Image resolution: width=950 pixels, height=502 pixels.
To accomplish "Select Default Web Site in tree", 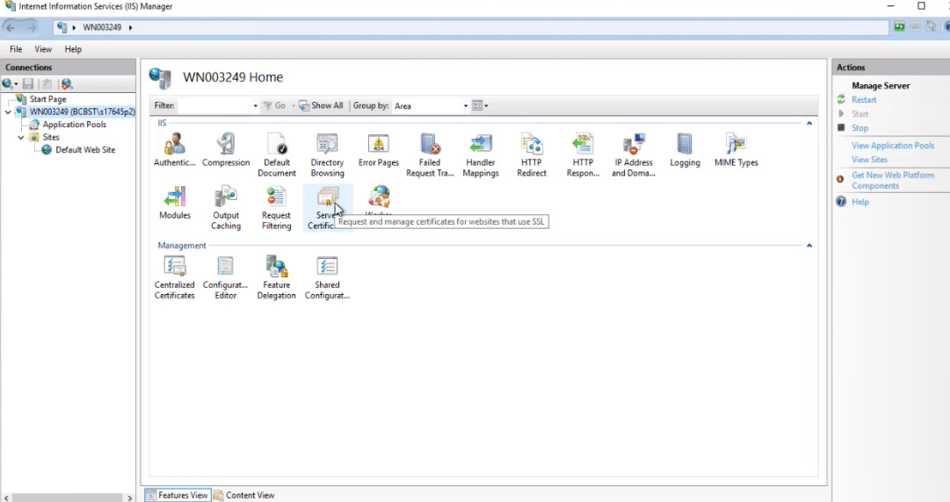I will coord(84,150).
